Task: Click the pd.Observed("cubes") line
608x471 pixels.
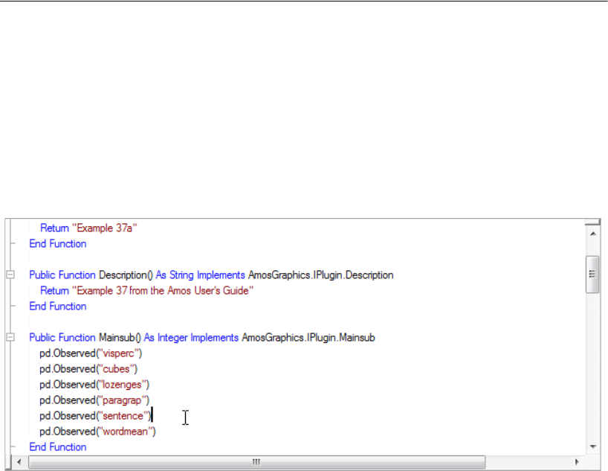Action: (x=88, y=369)
